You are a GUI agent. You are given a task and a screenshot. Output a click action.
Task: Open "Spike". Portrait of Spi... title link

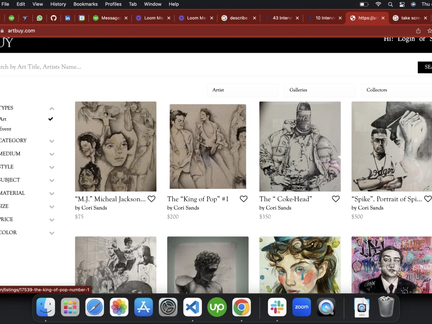pos(387,199)
